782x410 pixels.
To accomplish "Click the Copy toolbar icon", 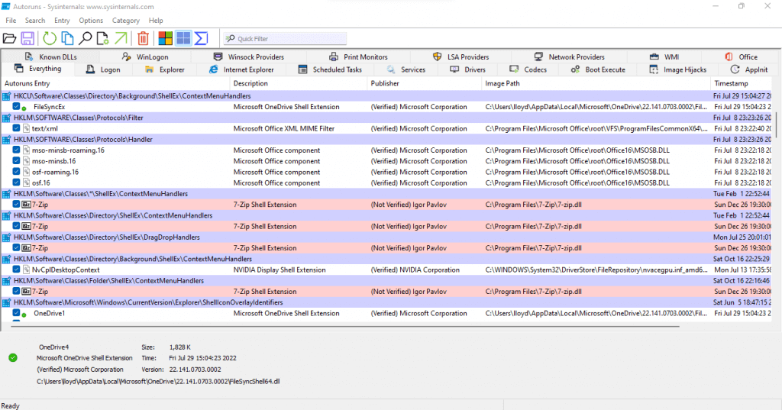I will tap(67, 38).
